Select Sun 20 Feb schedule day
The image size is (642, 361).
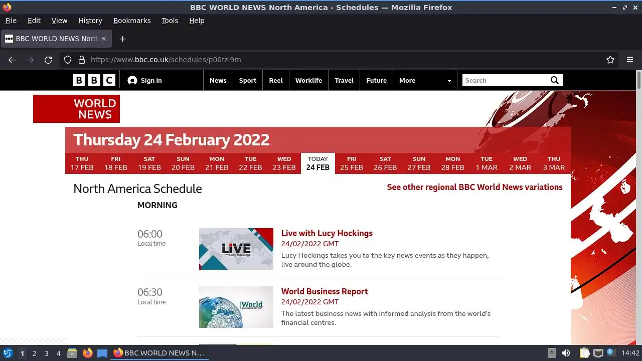183,163
